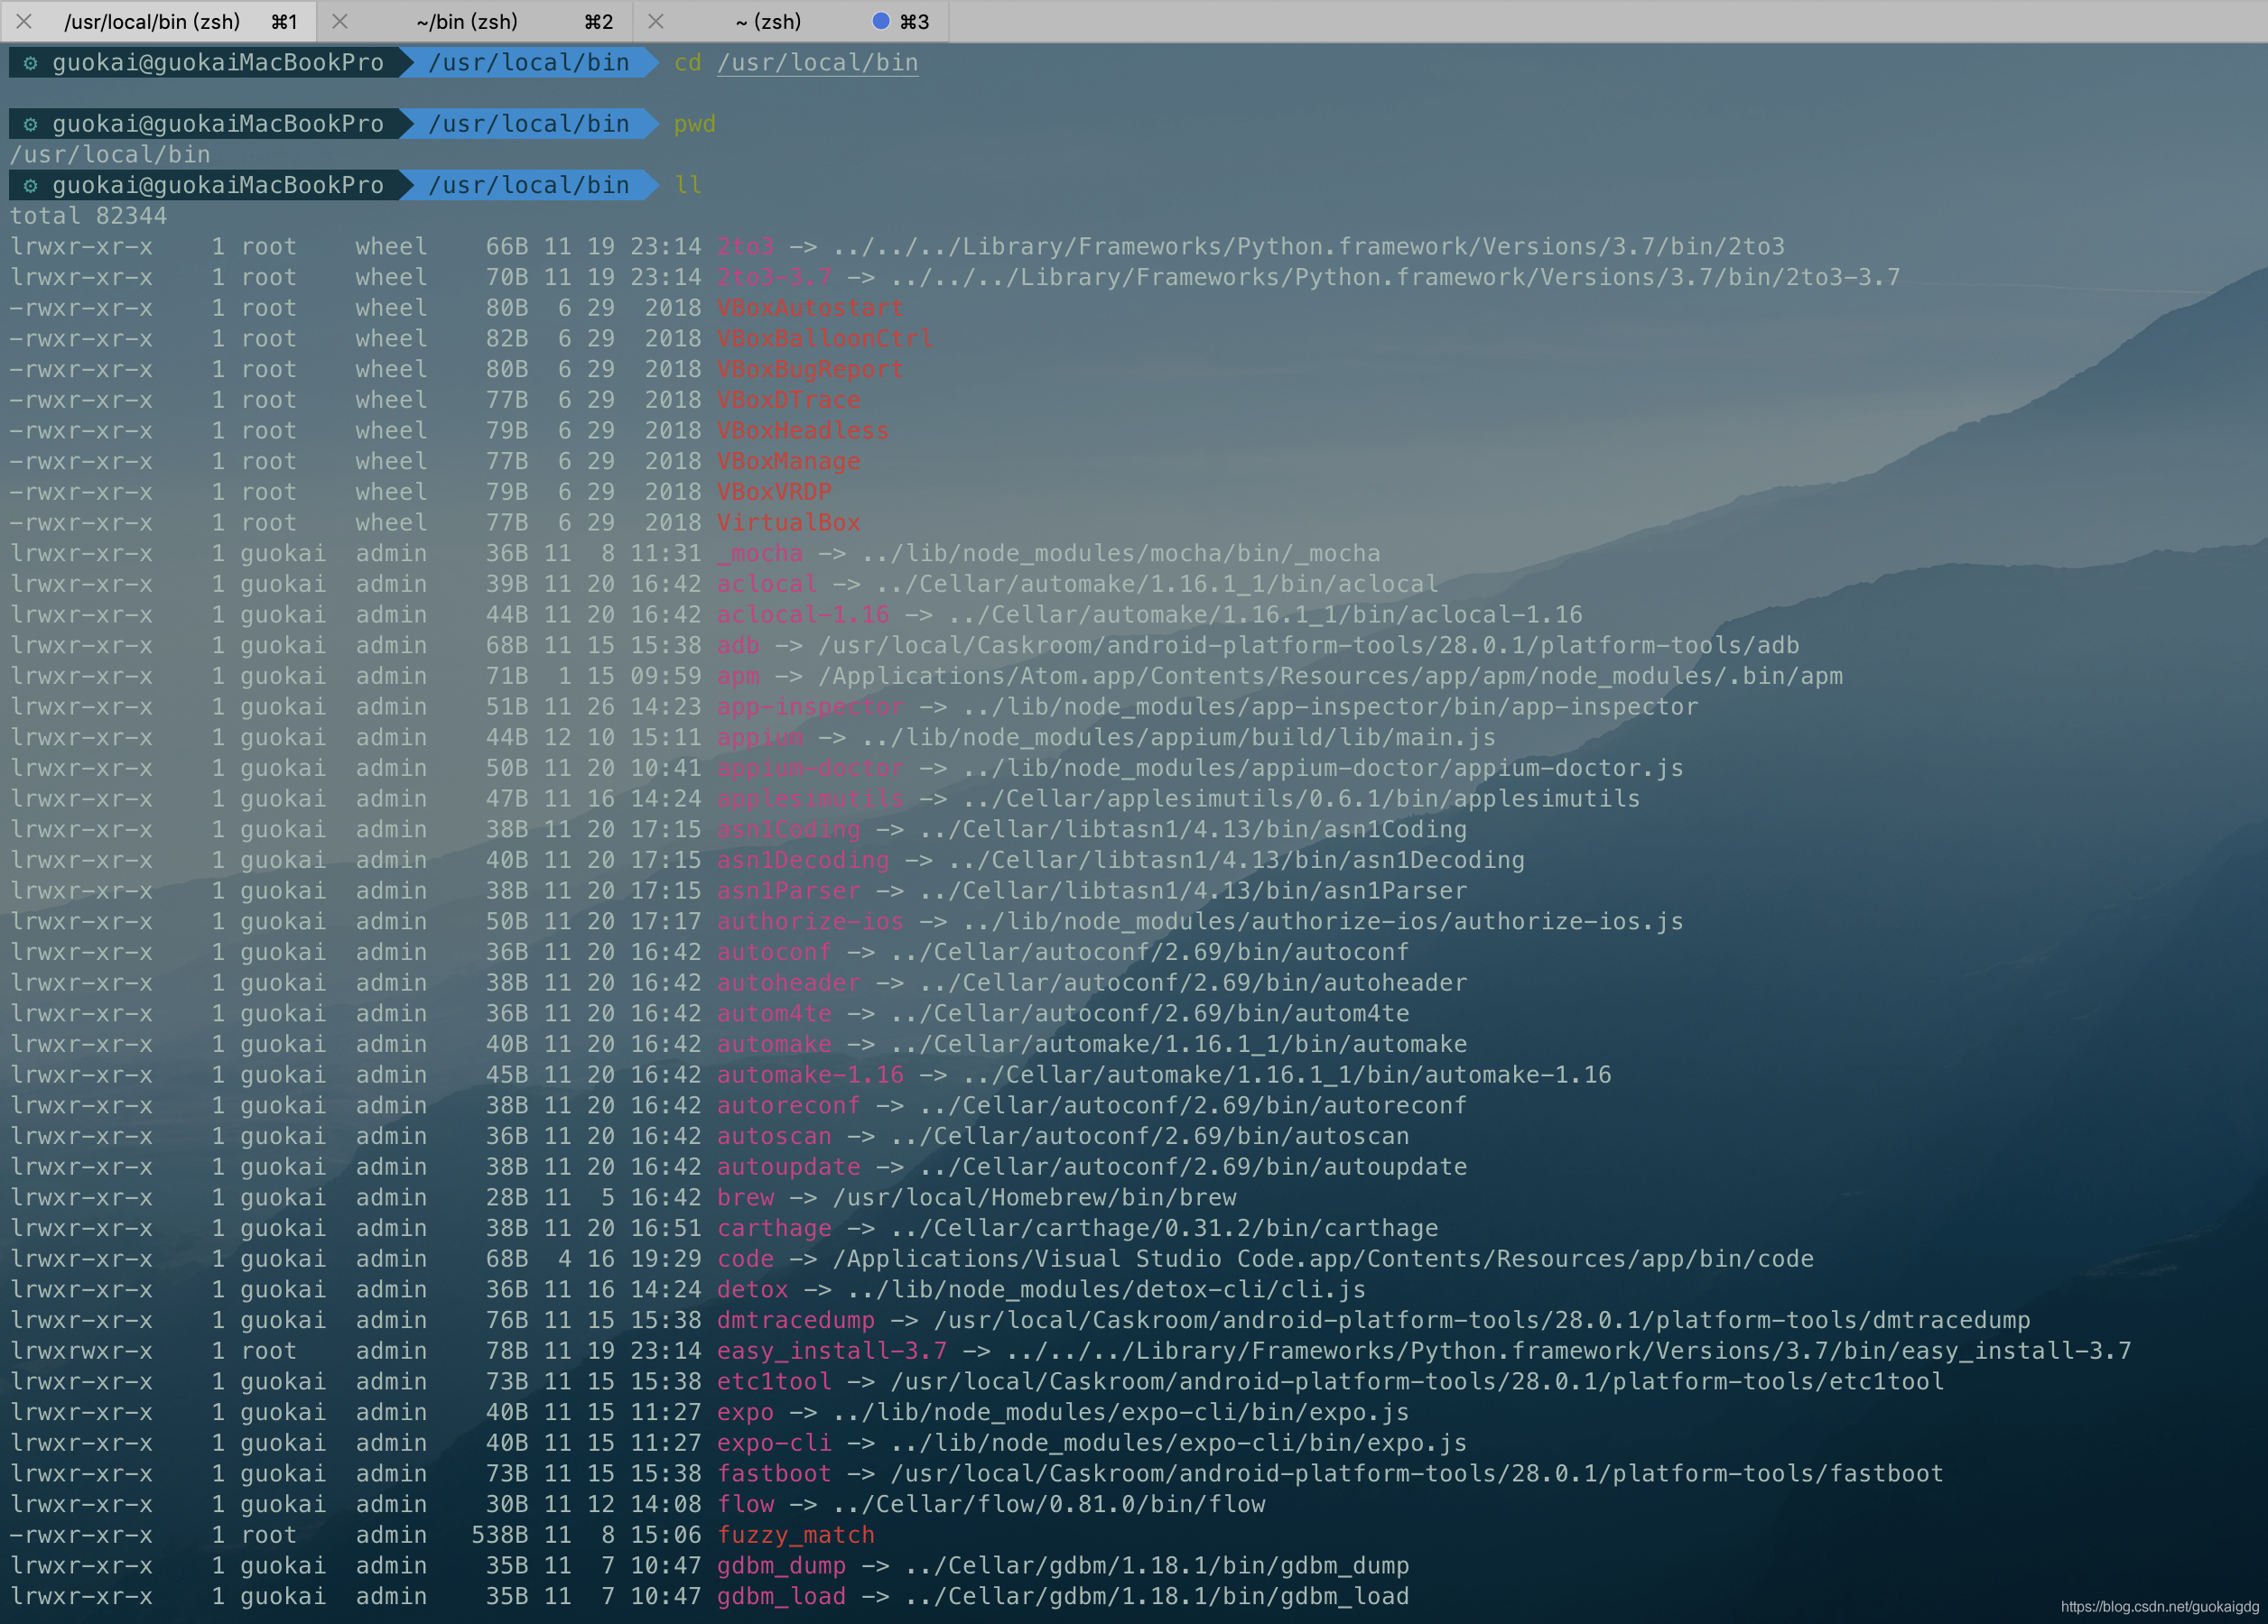Click the ll command text
This screenshot has width=2268, height=1624.
(x=688, y=185)
